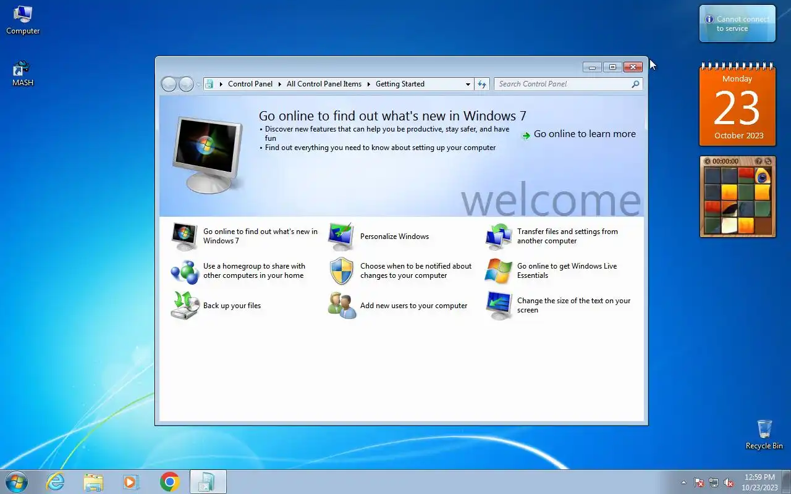Click the puzzle gadget timer clock icon
Viewport: 791px width, 494px height.
click(x=708, y=161)
